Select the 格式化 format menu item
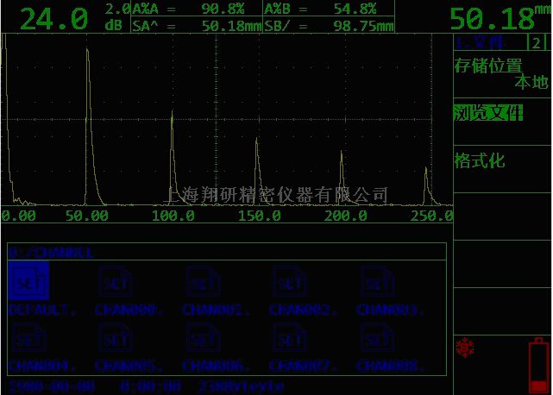This screenshot has height=395, width=553. [x=480, y=160]
